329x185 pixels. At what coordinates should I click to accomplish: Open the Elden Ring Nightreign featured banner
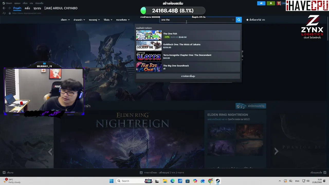132,139
